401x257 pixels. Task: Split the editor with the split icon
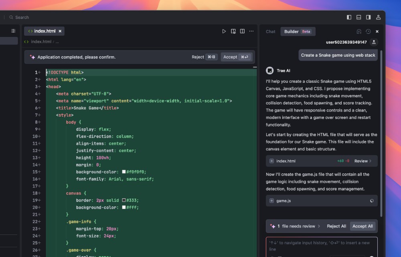[x=242, y=31]
